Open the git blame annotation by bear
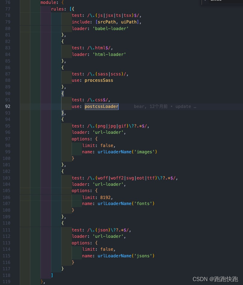Image resolution: width=243 pixels, height=285 pixels. click(x=165, y=106)
